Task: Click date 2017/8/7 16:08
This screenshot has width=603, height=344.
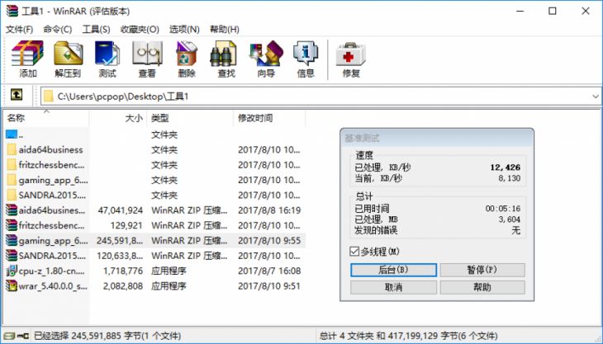Action: click(269, 271)
